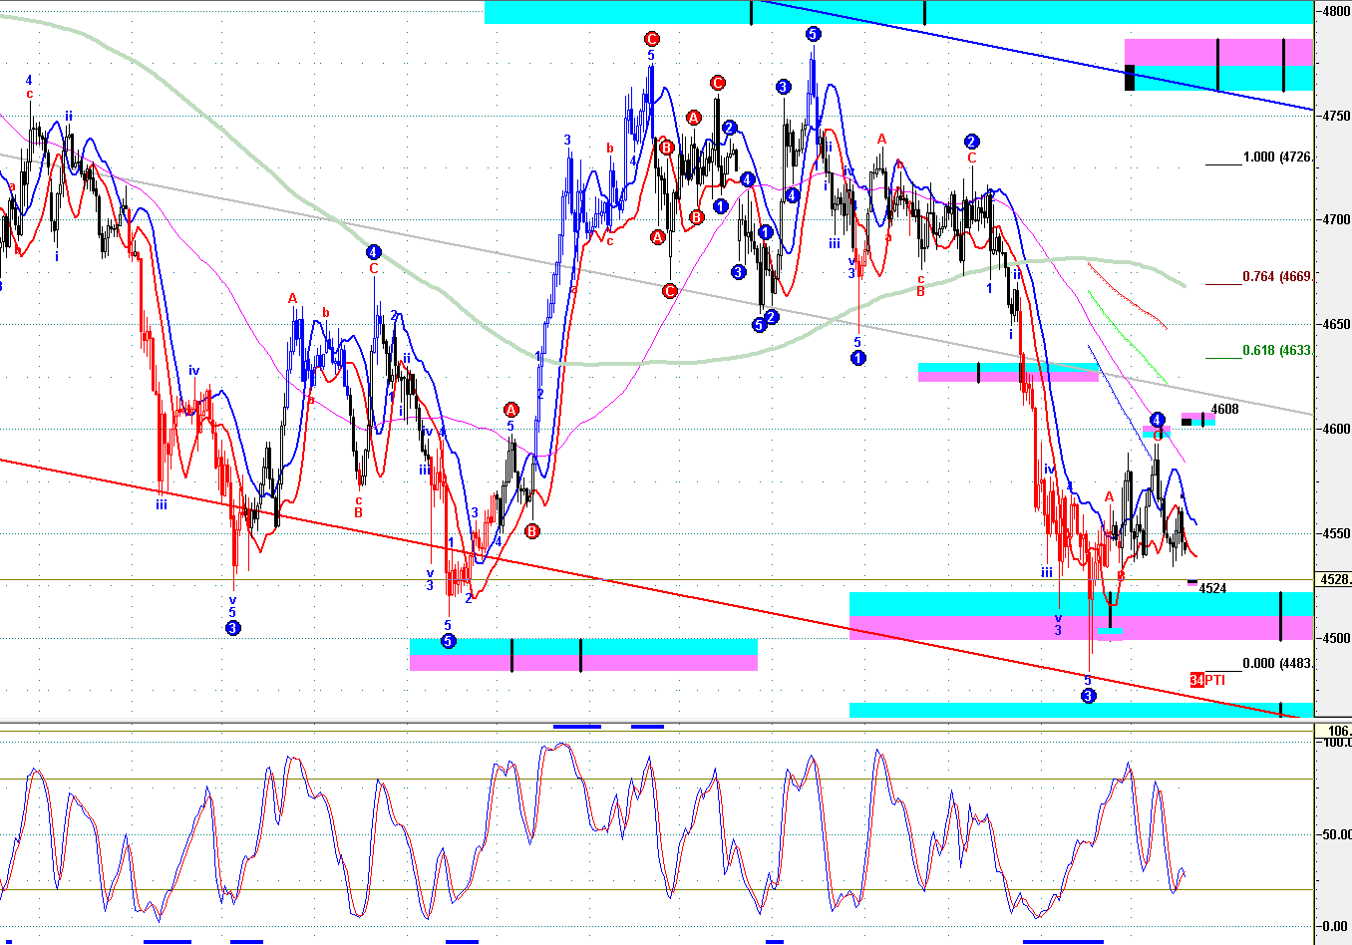
Task: Select blue circled 1 beneath the blue 5
Action: click(858, 358)
